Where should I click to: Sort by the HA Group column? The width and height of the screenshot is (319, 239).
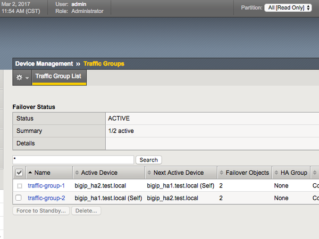point(290,173)
